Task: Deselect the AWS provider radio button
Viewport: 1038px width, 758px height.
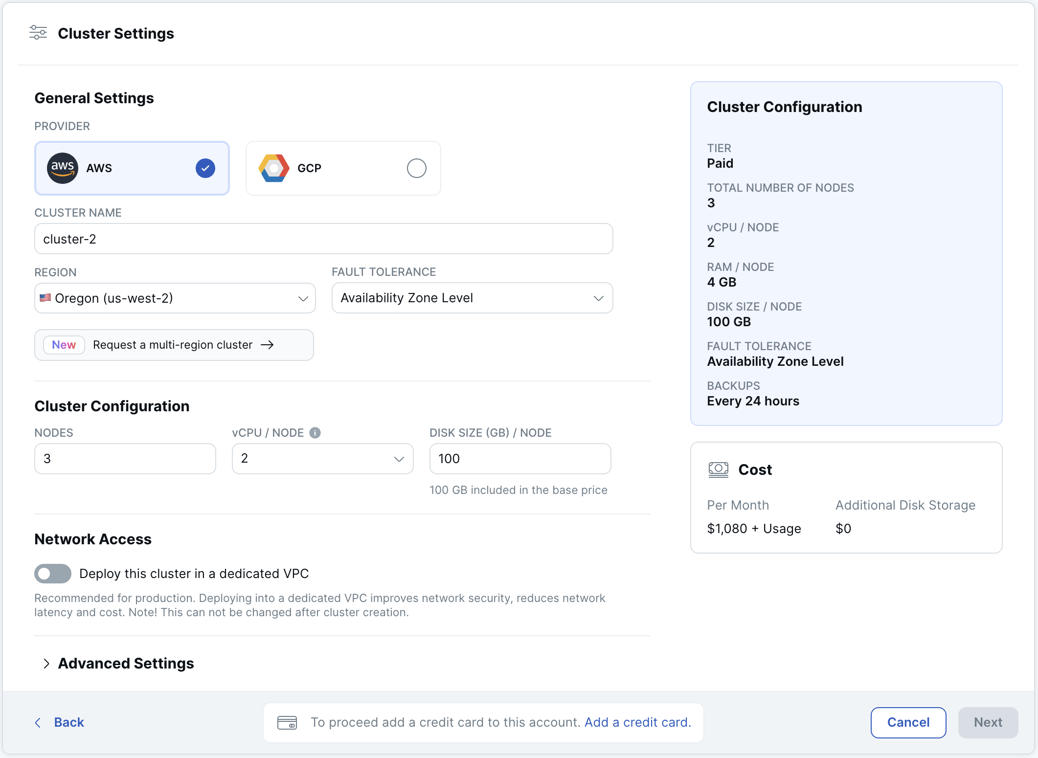Action: coord(205,168)
